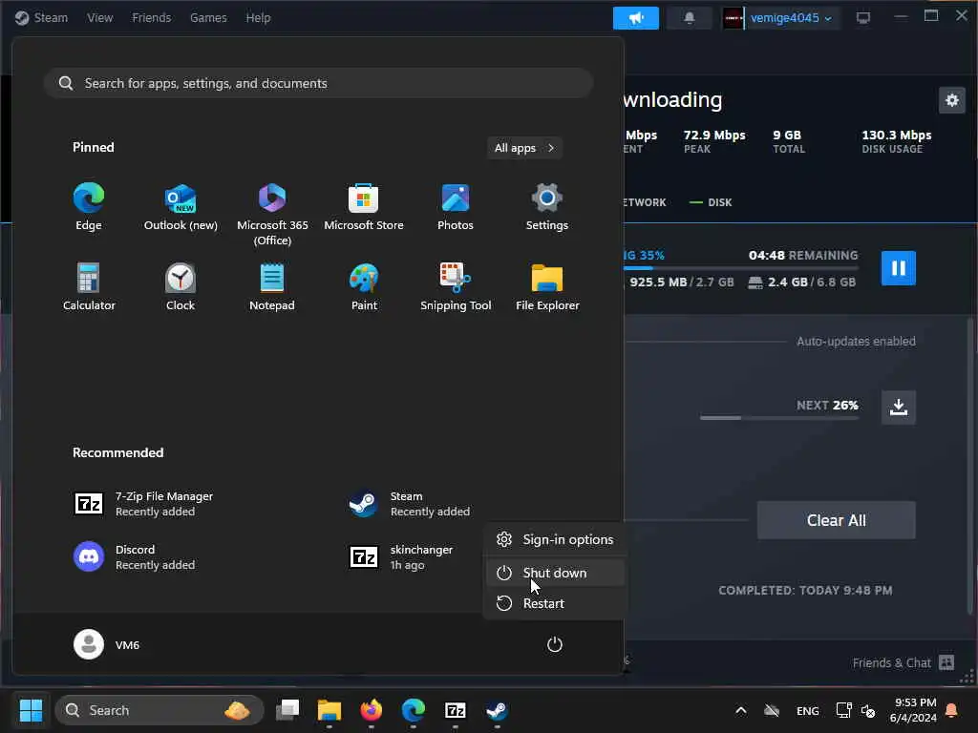Click Start menu power button
Viewport: 978px width, 733px height.
point(555,644)
